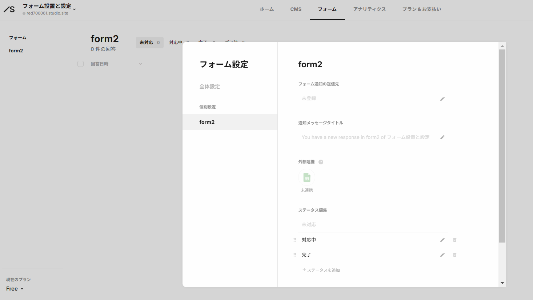The height and width of the screenshot is (300, 533).
Task: Switch to the CMS tab
Action: pos(296,9)
